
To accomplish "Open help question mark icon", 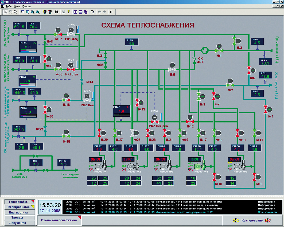I will click(68, 12).
